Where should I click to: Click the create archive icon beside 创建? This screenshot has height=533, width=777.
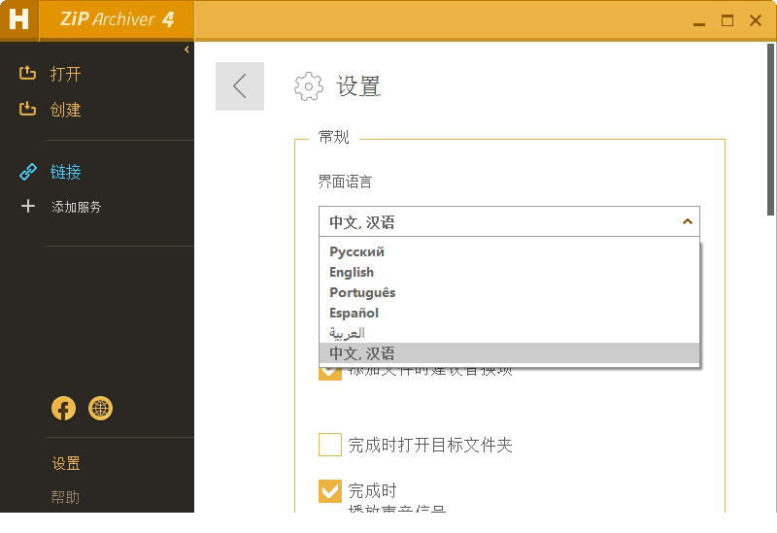pyautogui.click(x=28, y=109)
